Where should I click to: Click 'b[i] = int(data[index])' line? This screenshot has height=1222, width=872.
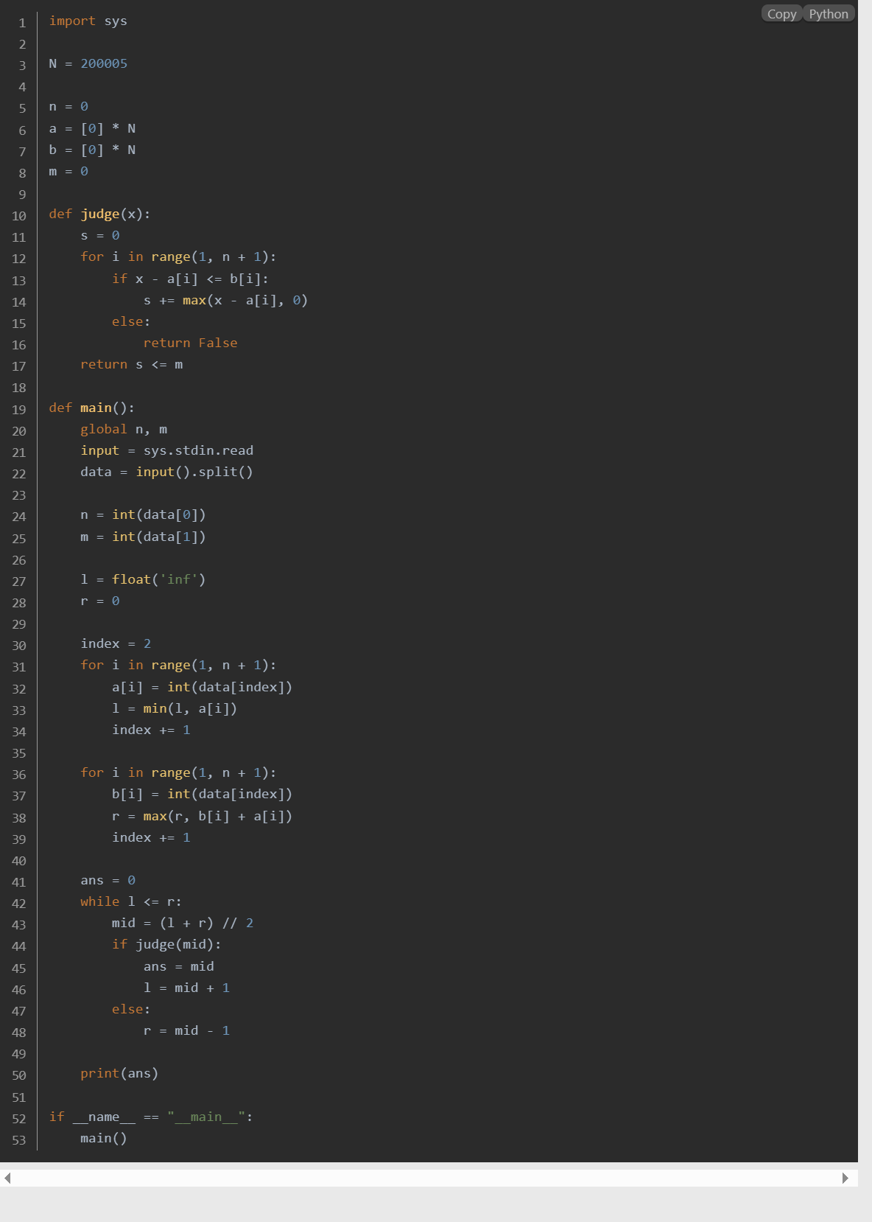pos(202,794)
